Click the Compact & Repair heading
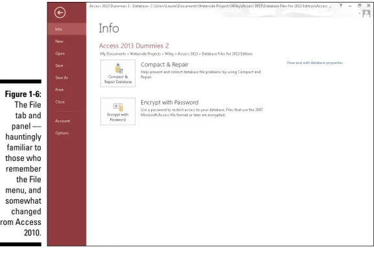374x254 pixels. click(165, 65)
